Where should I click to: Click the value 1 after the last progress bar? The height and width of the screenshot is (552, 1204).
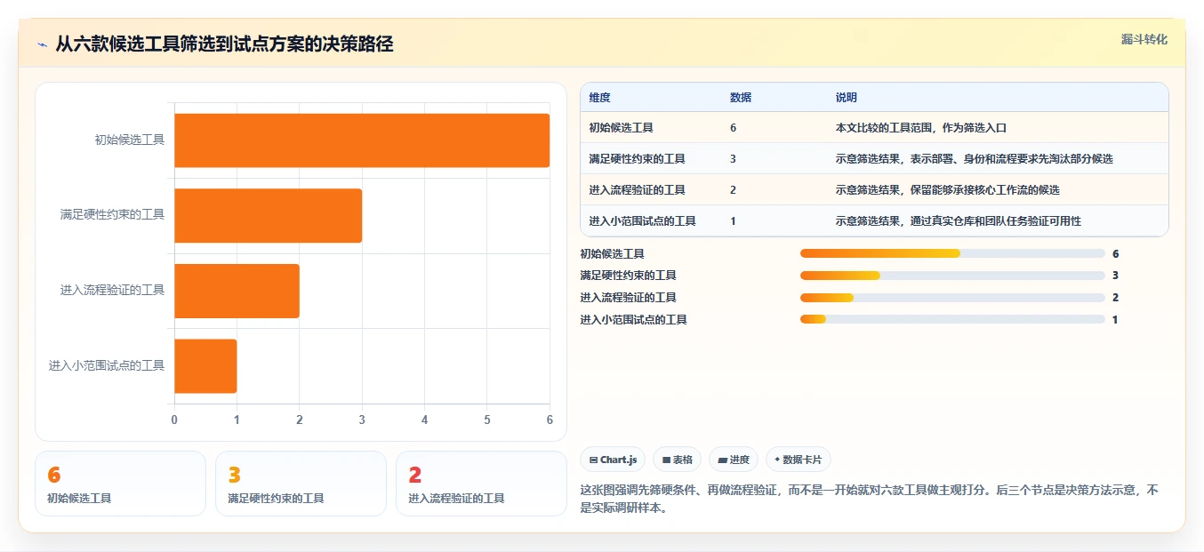(x=1115, y=320)
